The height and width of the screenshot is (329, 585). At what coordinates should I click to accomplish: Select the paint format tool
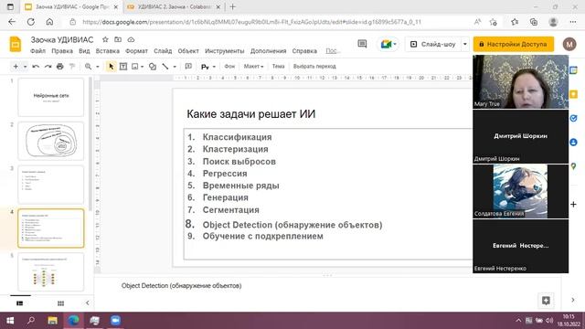[x=72, y=67]
